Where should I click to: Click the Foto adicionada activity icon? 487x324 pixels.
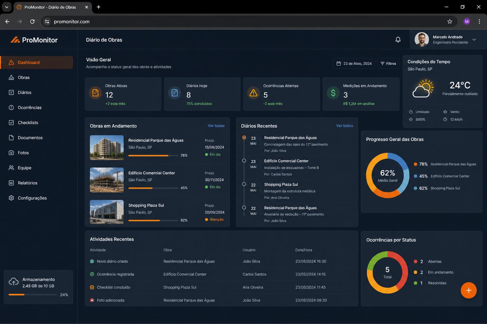[92, 300]
